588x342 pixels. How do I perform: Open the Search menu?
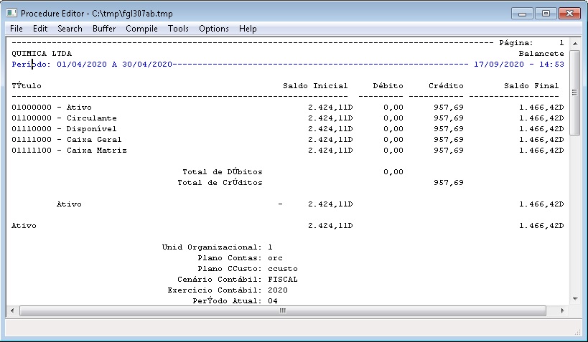click(70, 29)
